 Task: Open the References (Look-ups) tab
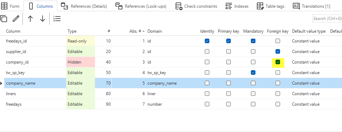click(141, 6)
